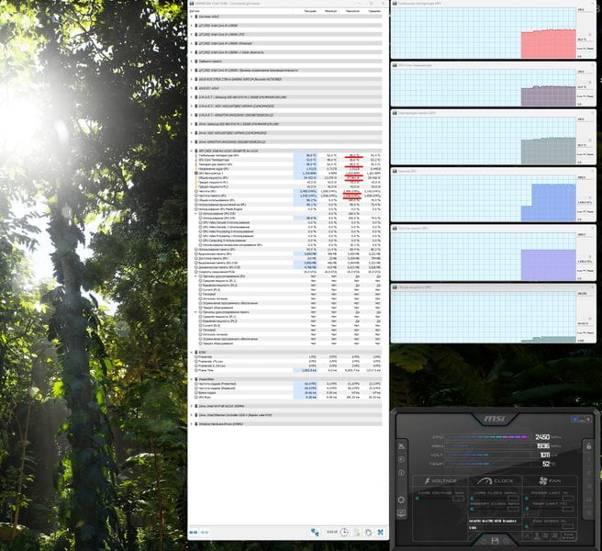Click Afterburner save profile floppy icon
This screenshot has width=602, height=551.
pos(495,541)
